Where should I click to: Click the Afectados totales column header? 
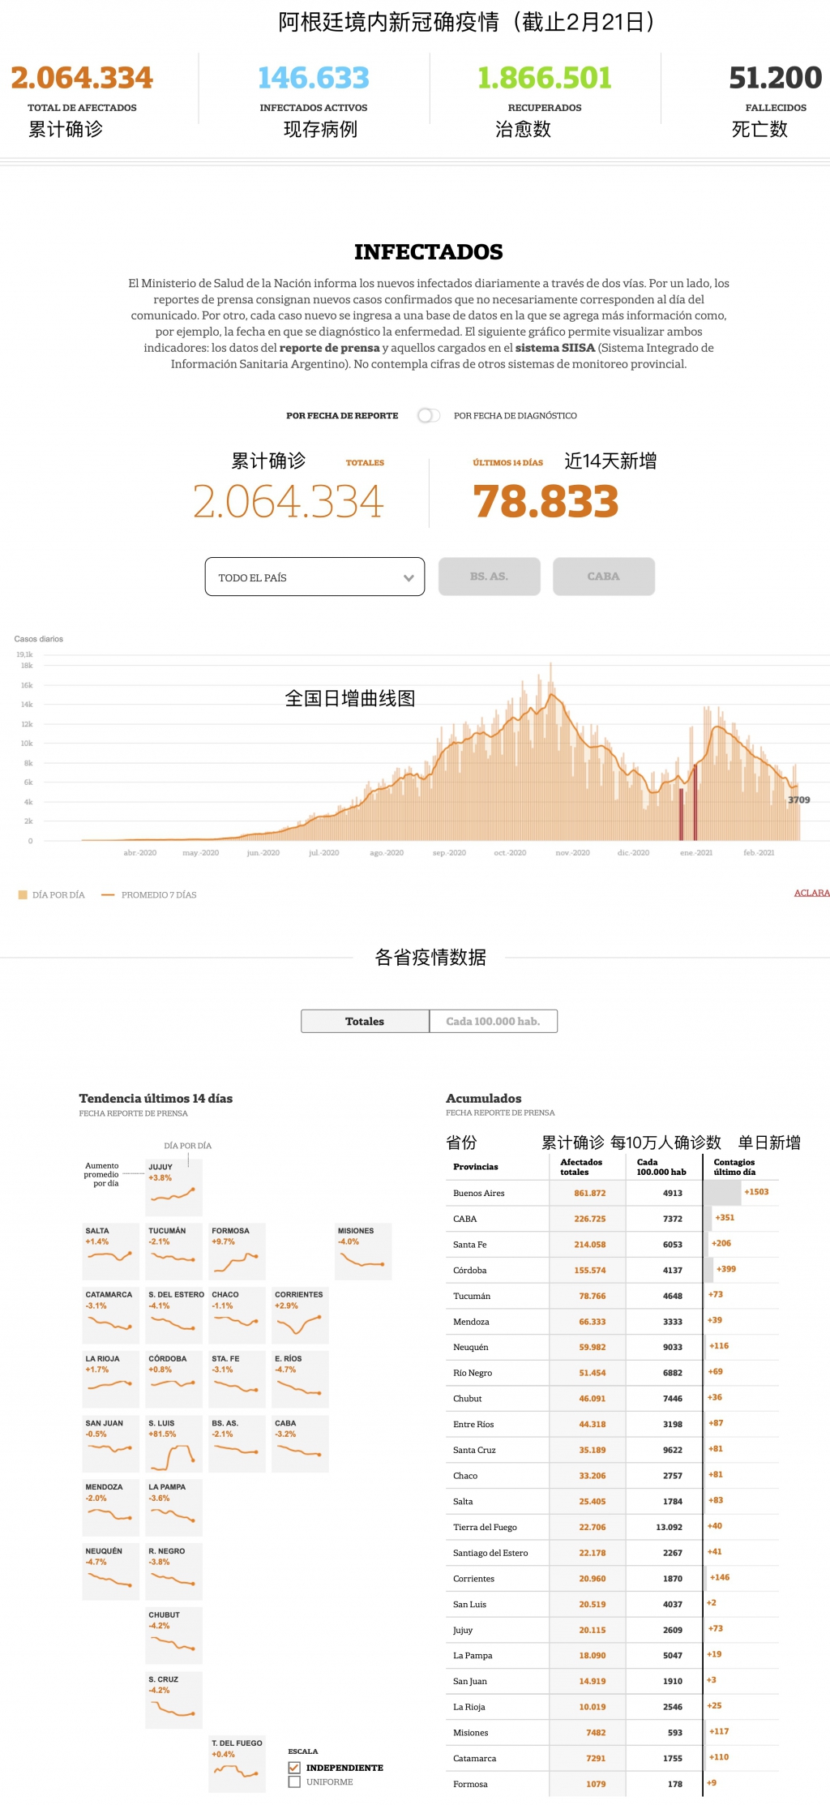coord(581,1167)
